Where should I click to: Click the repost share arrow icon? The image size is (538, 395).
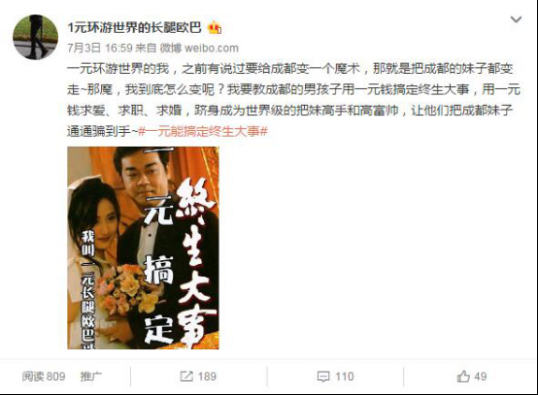(186, 377)
